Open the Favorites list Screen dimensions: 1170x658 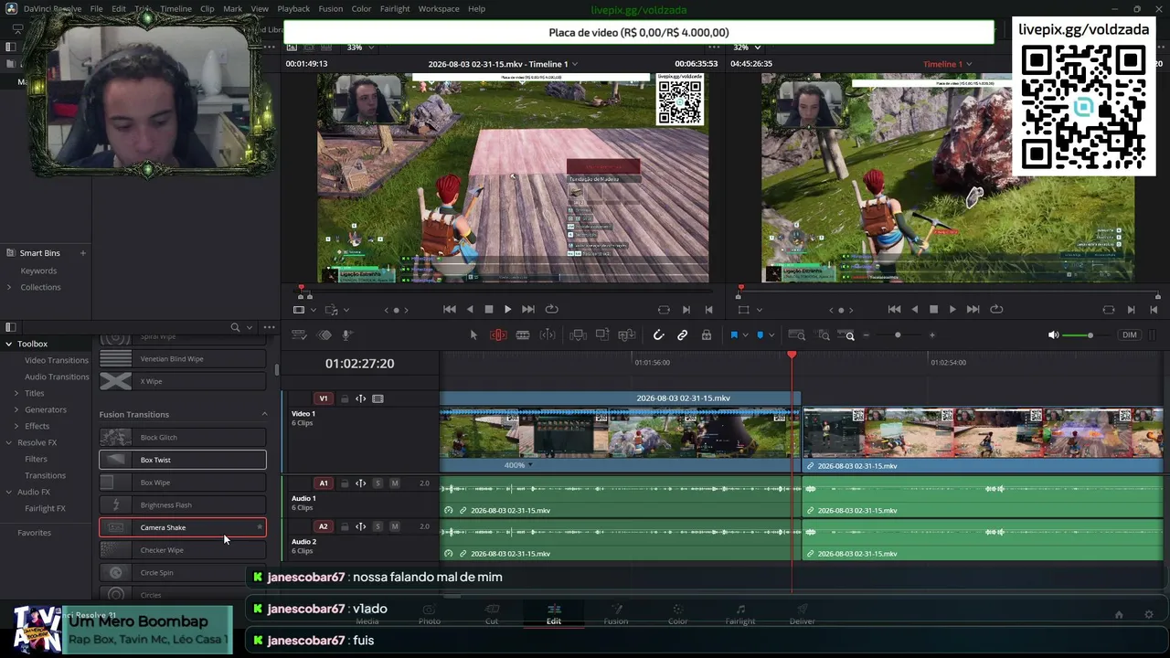coord(35,533)
